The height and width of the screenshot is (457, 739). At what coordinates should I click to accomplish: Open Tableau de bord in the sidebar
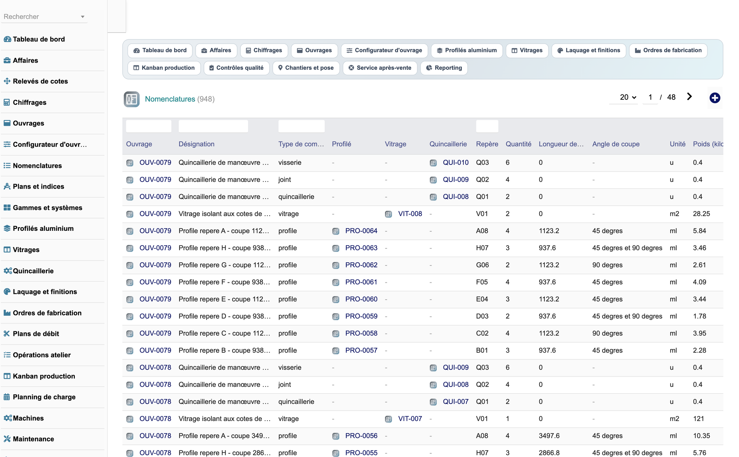coord(39,39)
